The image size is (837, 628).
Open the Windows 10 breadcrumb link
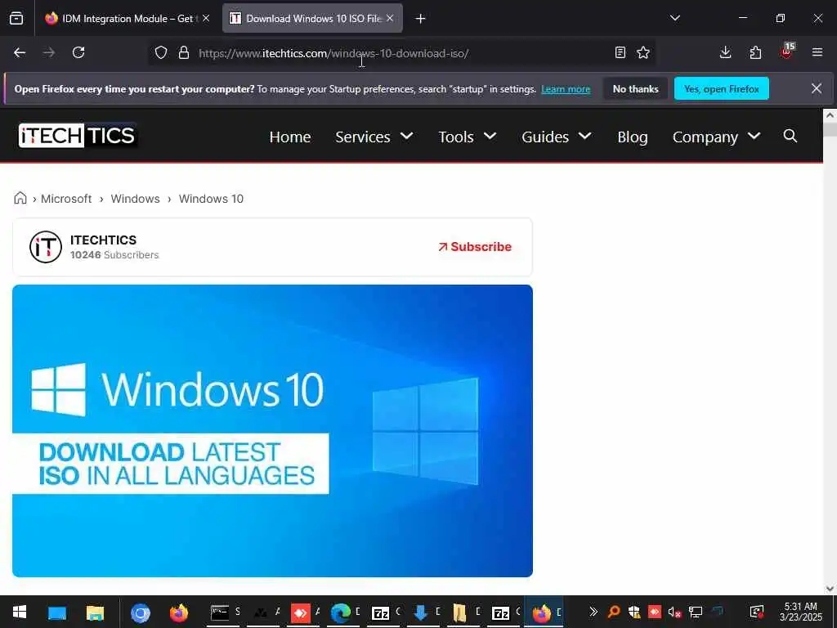click(211, 199)
